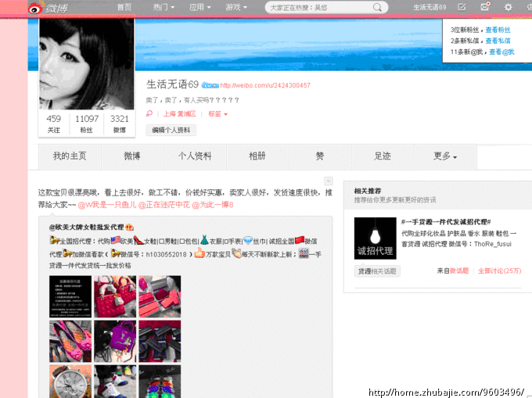Click the Weibo logo icon
Viewport: 532px width, 398px height.
36,8
